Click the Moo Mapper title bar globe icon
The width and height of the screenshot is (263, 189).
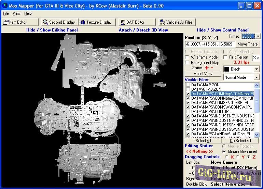pyautogui.click(x=5, y=5)
